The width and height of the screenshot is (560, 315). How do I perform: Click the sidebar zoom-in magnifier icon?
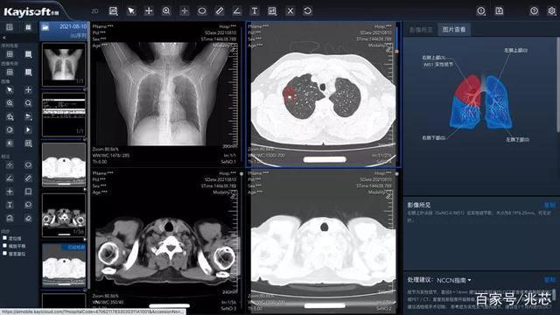tap(10, 103)
